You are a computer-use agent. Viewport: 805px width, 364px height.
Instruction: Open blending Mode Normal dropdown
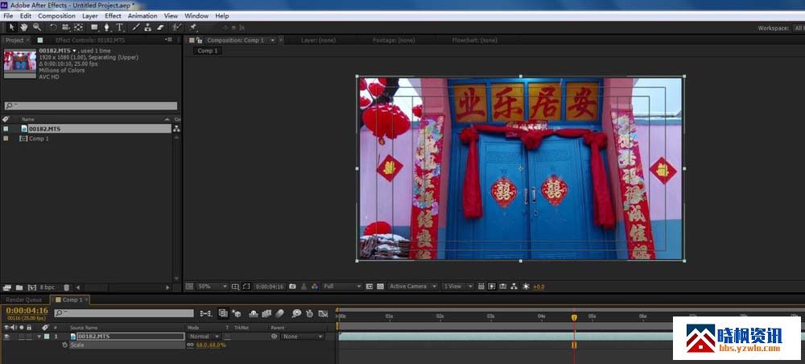[x=204, y=337]
